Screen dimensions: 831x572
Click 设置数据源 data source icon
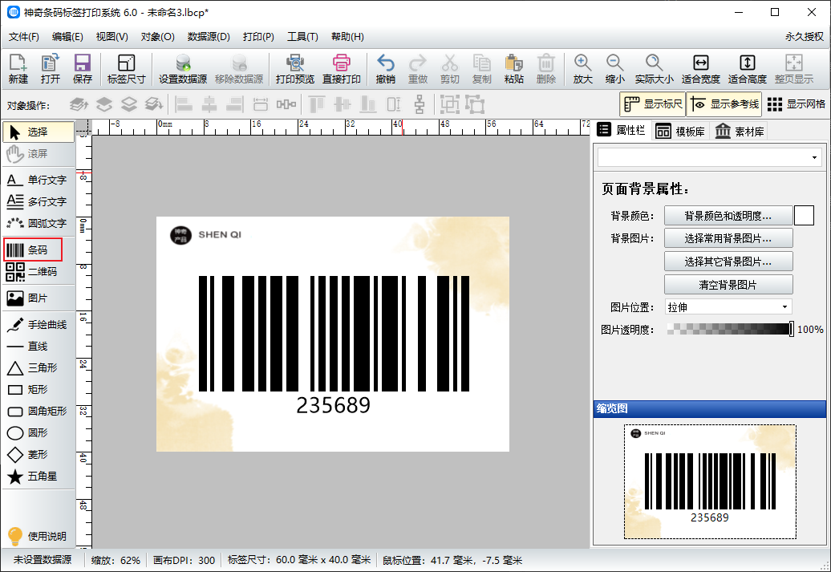183,69
